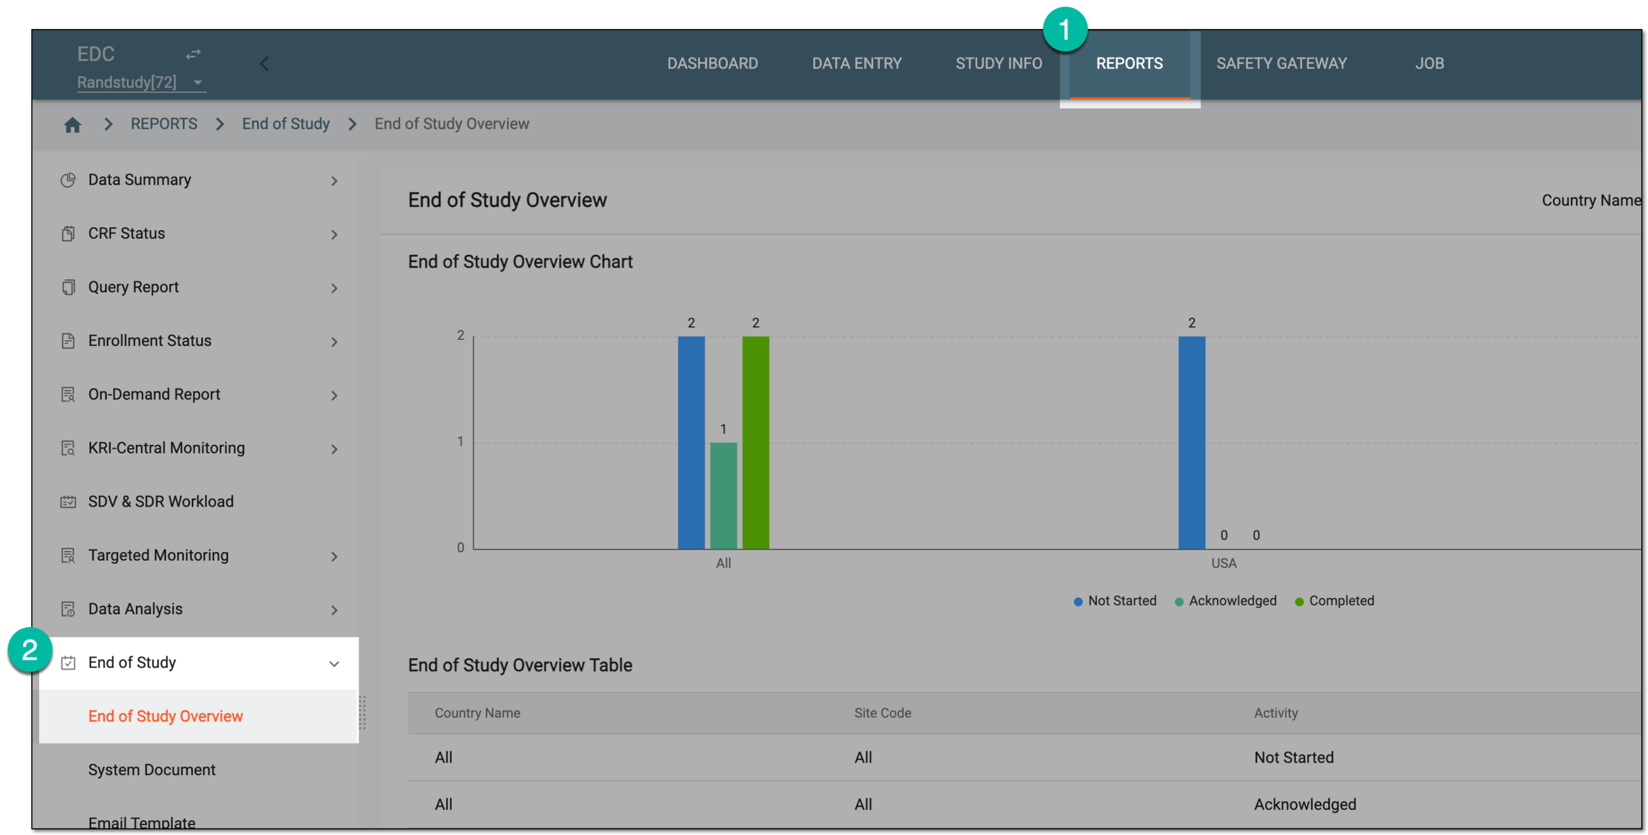The image size is (1648, 835).
Task: Expand the CRF Status chevron
Action: click(334, 235)
